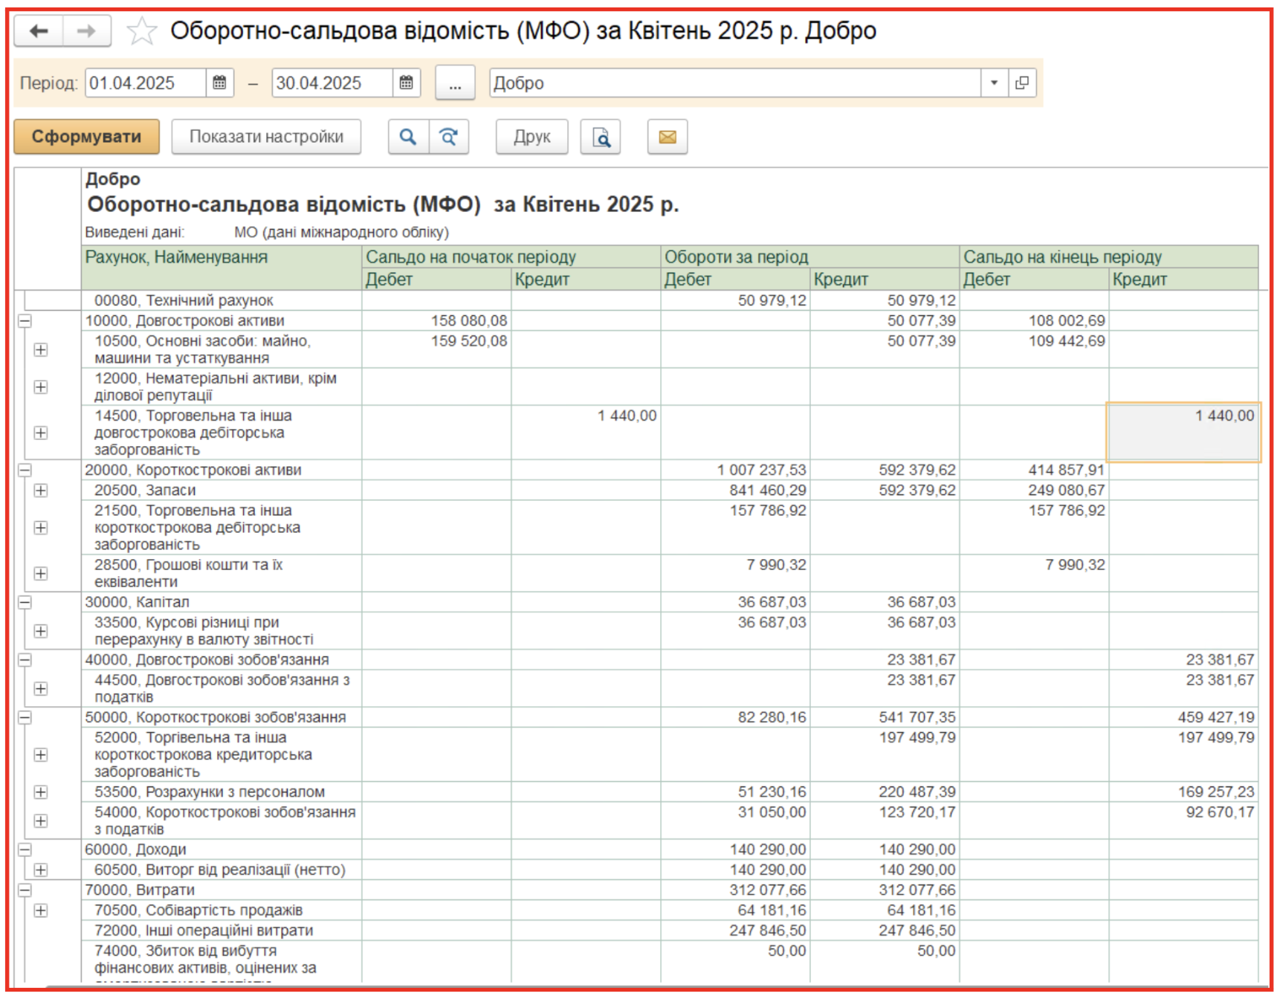Click the magnifier search icon in toolbar
The image size is (1280, 1002).
pos(408,137)
